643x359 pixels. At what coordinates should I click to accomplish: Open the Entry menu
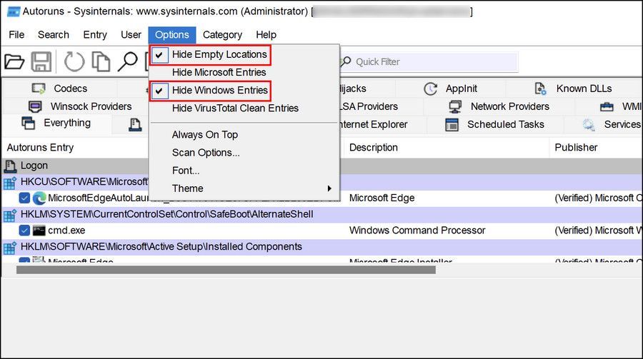click(95, 35)
